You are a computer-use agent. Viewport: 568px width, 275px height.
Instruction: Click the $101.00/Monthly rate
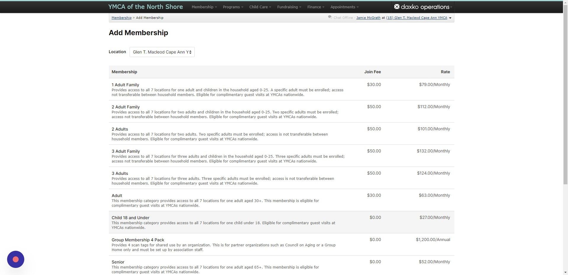point(434,129)
